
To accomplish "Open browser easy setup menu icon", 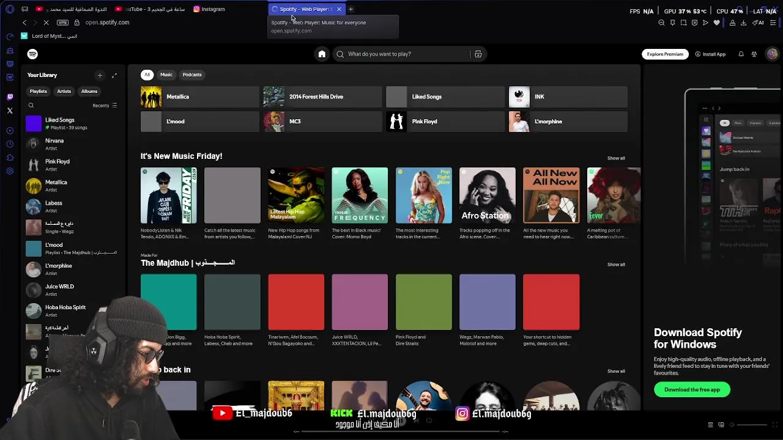I will click(773, 23).
